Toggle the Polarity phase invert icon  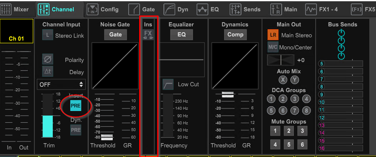tap(48, 59)
